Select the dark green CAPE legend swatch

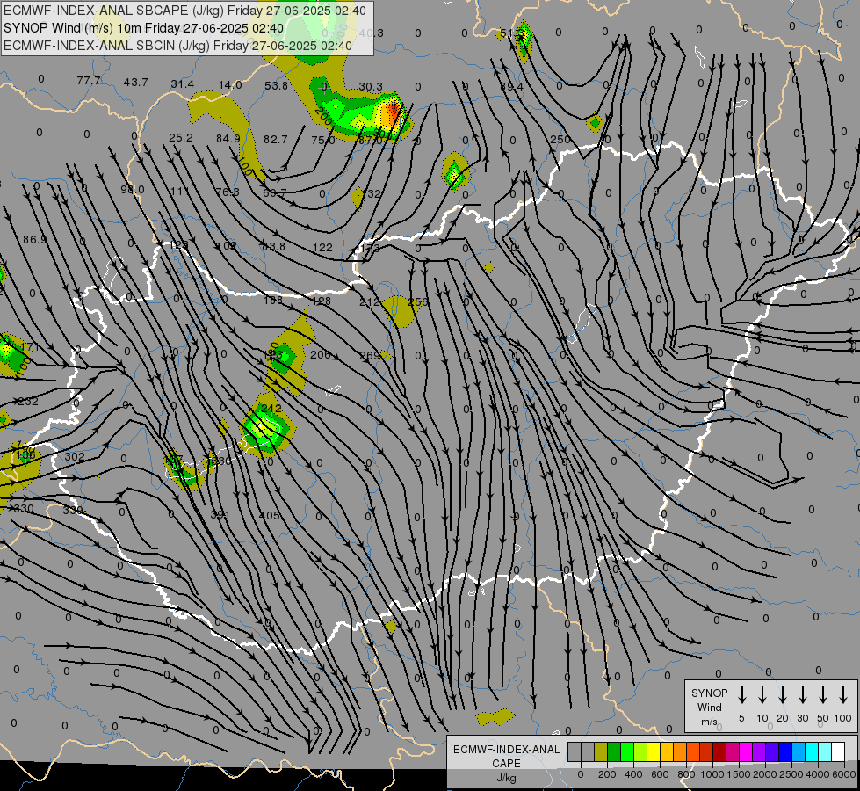tap(614, 751)
